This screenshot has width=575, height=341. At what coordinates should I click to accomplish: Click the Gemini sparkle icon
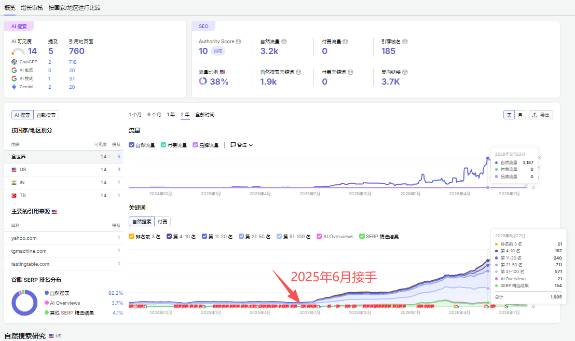14,87
